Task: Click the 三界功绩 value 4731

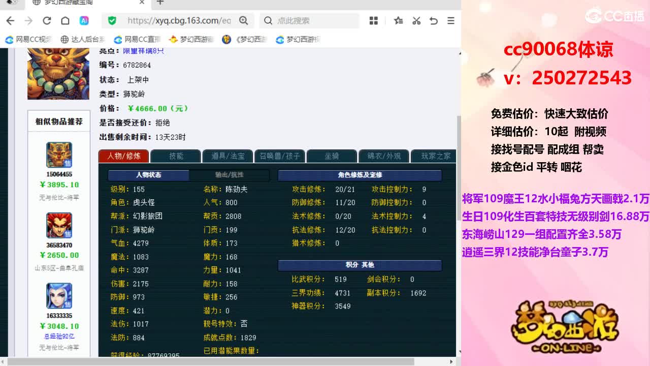Action: (x=343, y=293)
